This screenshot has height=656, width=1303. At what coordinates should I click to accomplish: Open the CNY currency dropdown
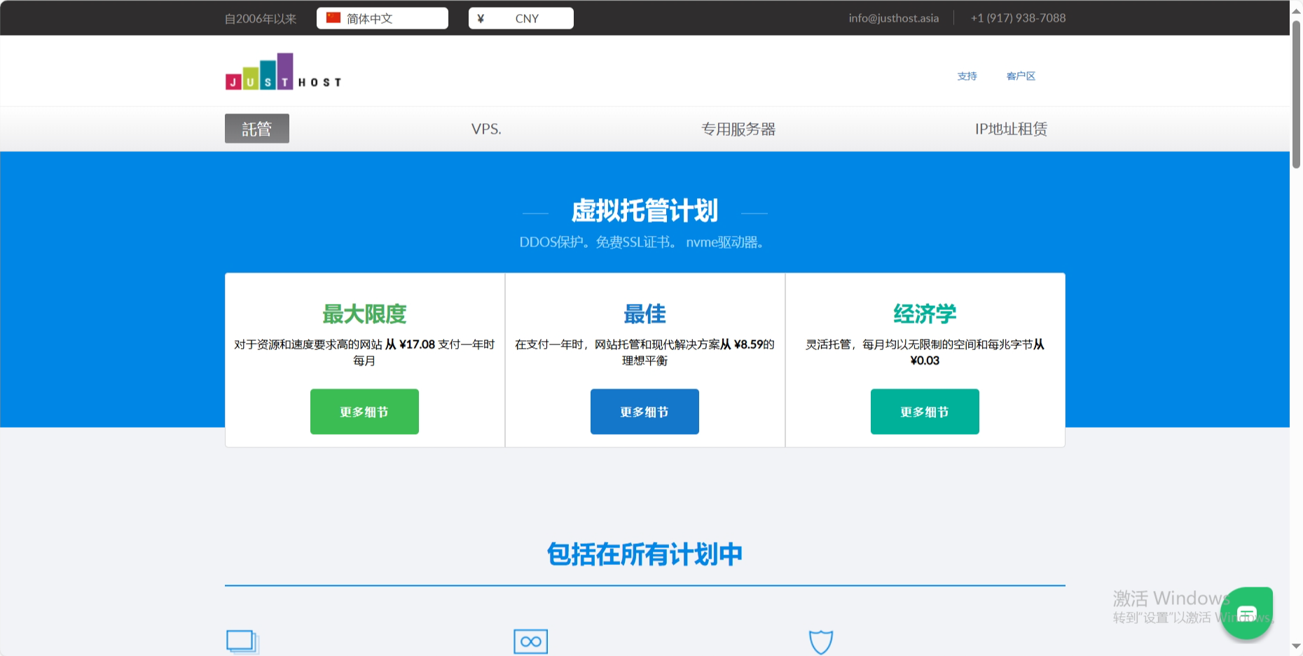tap(520, 18)
